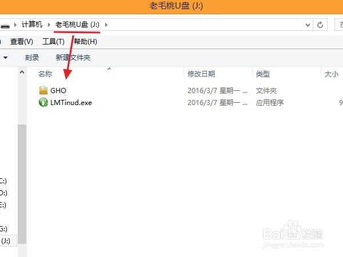Select the G:) drive in navigation pane
Viewport: 343px width, 257px height.
tap(3, 229)
